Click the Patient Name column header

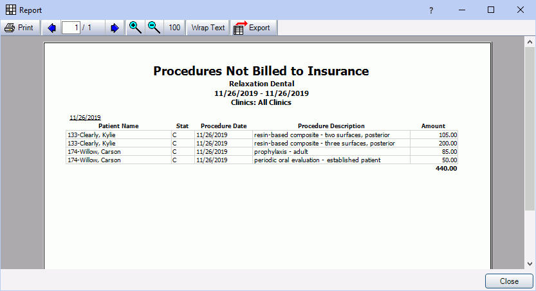point(118,126)
